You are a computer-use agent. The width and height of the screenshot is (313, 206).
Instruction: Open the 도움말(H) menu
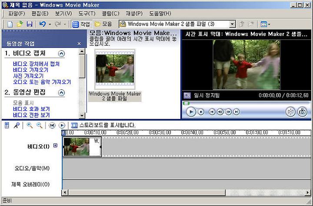click(160, 13)
